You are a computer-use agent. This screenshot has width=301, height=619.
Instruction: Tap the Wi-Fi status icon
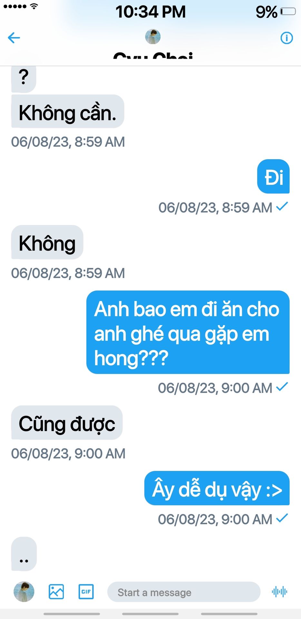tap(34, 6)
